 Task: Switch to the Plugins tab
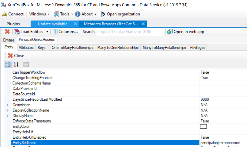(x=13, y=24)
